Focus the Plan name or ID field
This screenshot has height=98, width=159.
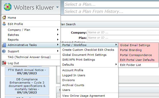(x=123, y=38)
